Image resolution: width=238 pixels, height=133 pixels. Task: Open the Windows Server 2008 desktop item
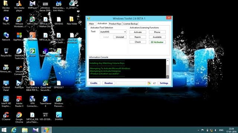coord(45,6)
